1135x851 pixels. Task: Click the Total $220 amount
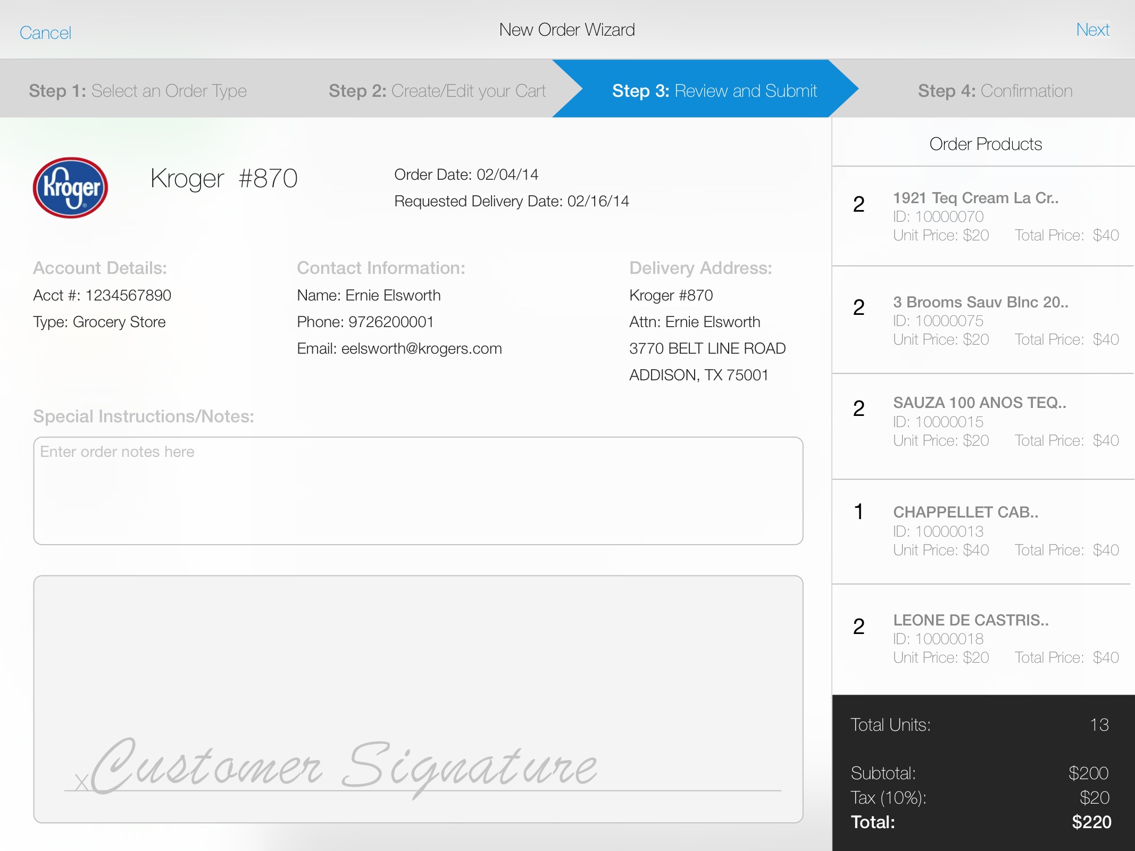point(1091,822)
